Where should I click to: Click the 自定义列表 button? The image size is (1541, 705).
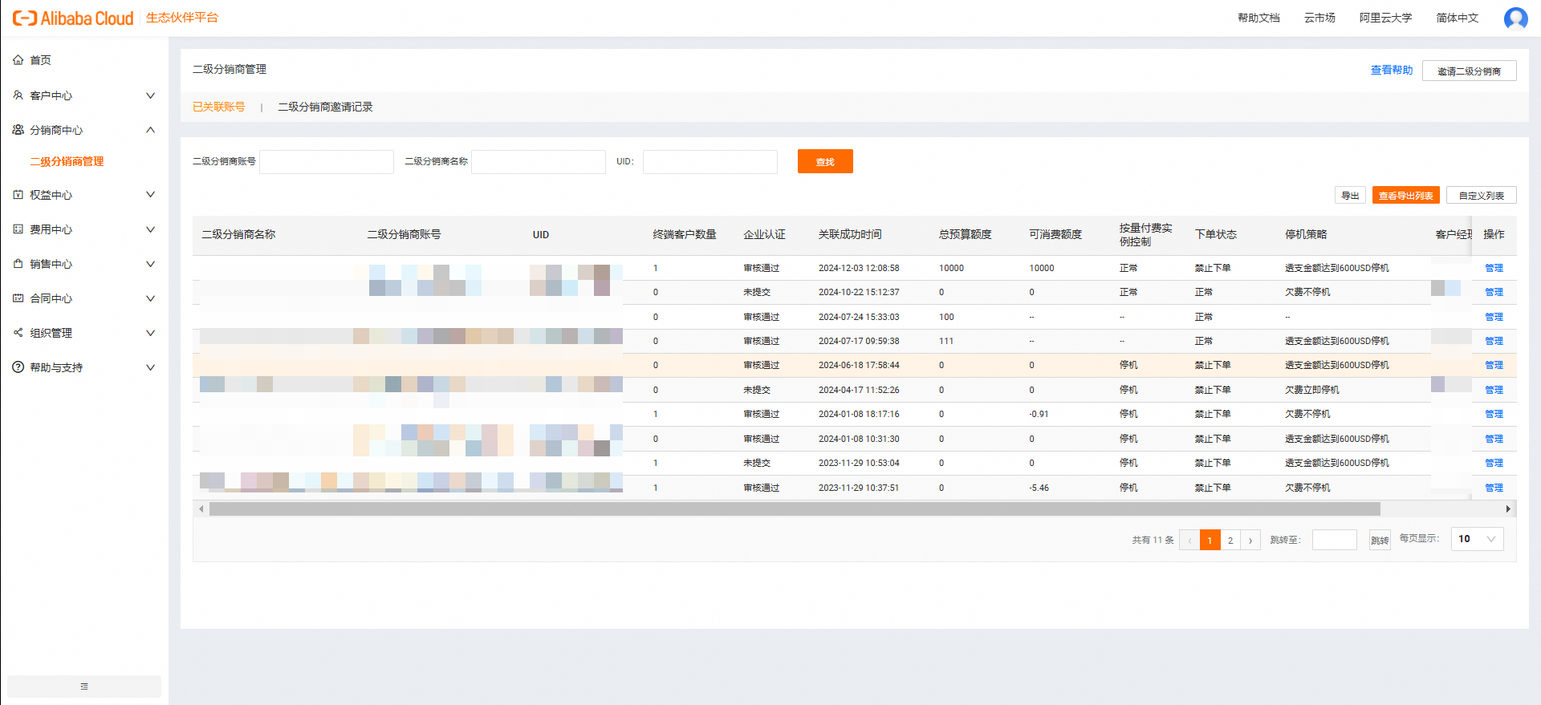click(1481, 196)
